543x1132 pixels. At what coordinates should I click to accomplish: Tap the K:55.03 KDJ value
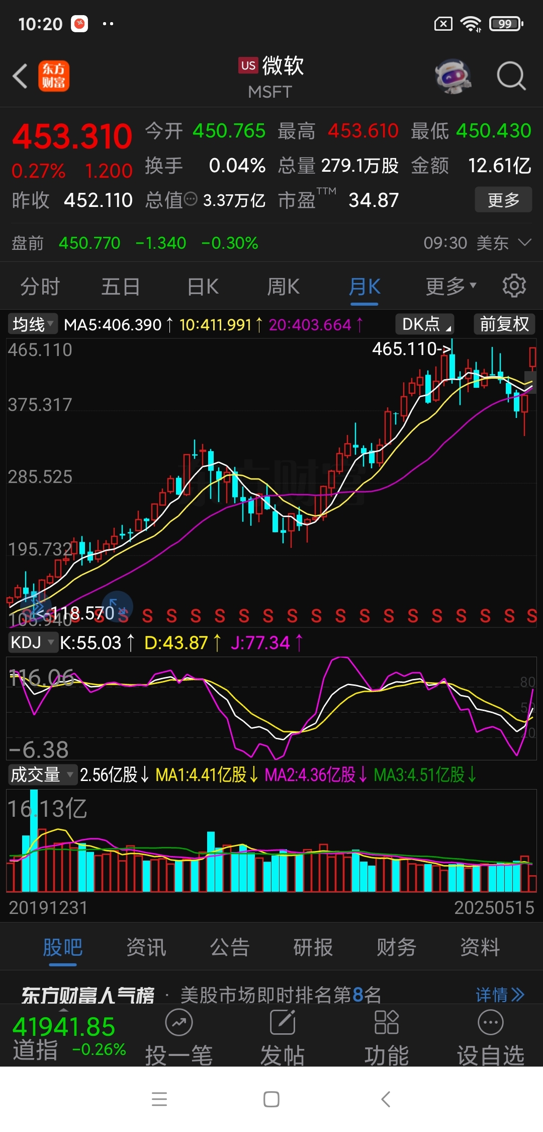coord(90,643)
